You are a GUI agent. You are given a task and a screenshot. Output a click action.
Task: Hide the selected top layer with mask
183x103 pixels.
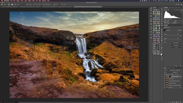point(164,77)
